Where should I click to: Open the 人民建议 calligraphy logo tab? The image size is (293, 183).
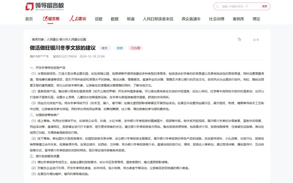click(x=78, y=19)
